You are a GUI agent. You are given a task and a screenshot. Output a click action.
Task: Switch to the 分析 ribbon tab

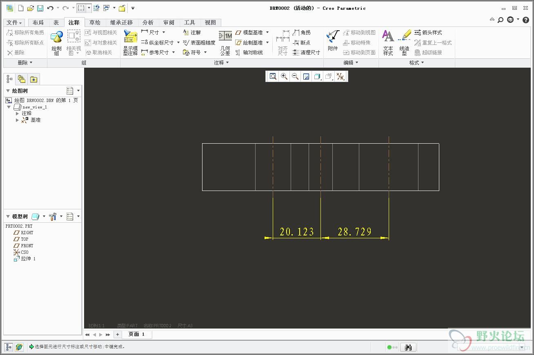[x=148, y=23]
